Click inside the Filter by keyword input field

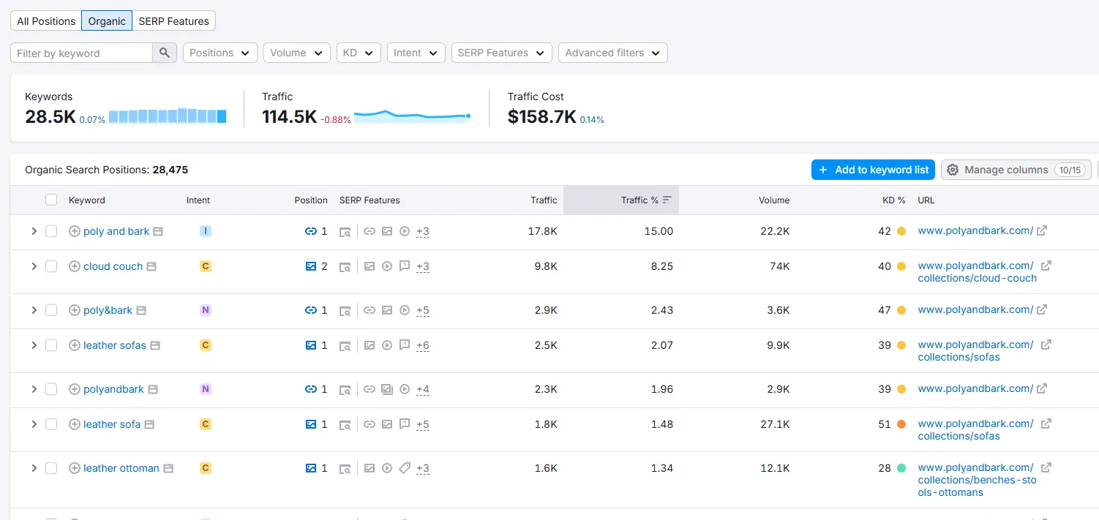tap(80, 53)
